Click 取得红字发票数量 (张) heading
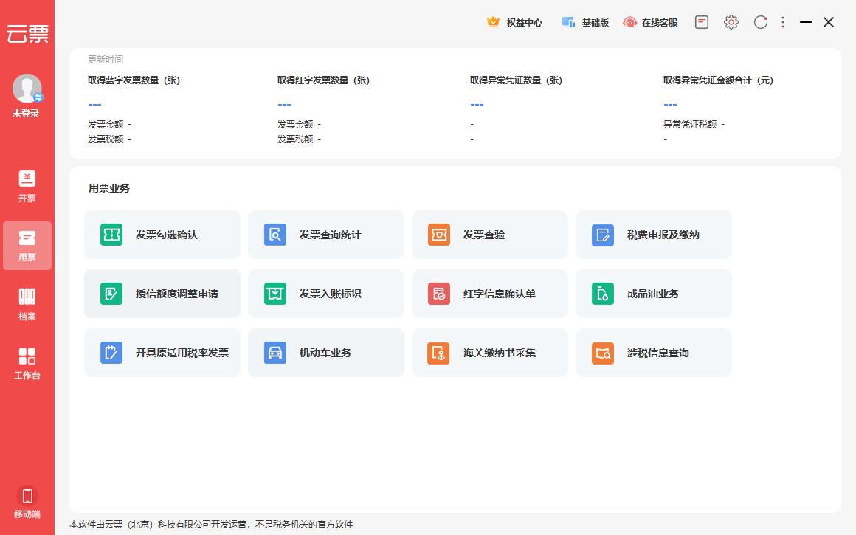The height and width of the screenshot is (535, 856). point(323,80)
